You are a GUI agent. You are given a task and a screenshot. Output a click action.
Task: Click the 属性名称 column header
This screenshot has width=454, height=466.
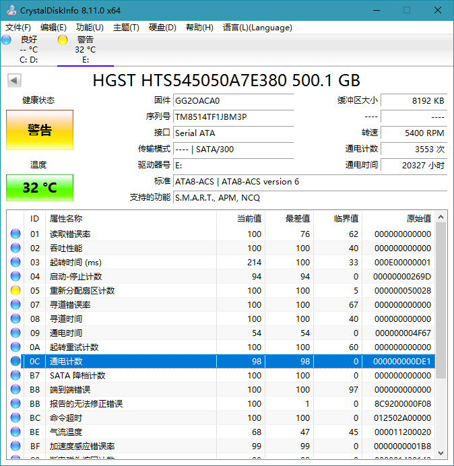(66, 219)
